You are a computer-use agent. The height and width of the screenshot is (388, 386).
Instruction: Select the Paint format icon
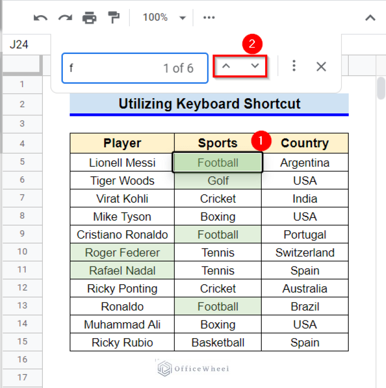[x=114, y=18]
